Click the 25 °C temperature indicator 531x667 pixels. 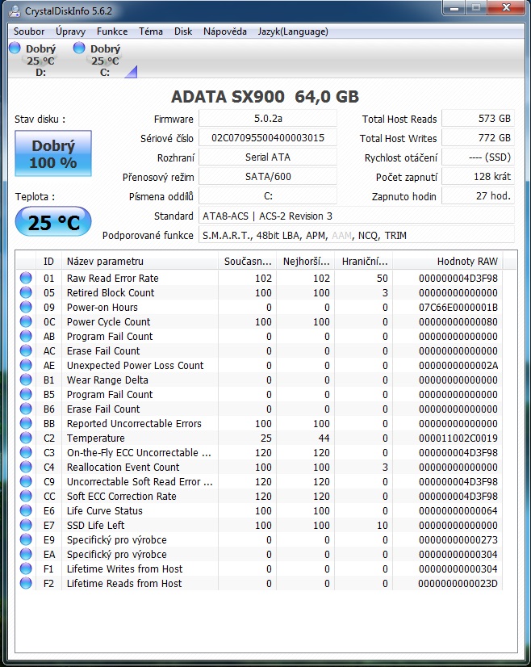pyautogui.click(x=53, y=221)
